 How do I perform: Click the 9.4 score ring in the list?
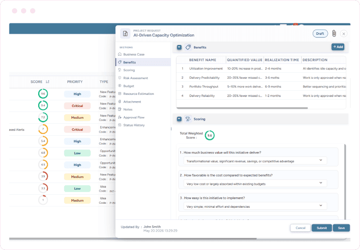[43, 105]
